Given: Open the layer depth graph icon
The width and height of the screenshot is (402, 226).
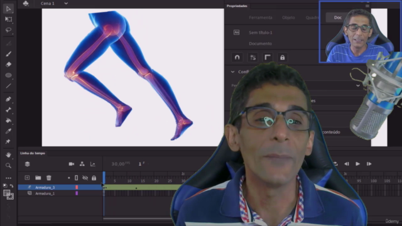Looking at the screenshot, I should click(x=93, y=164).
